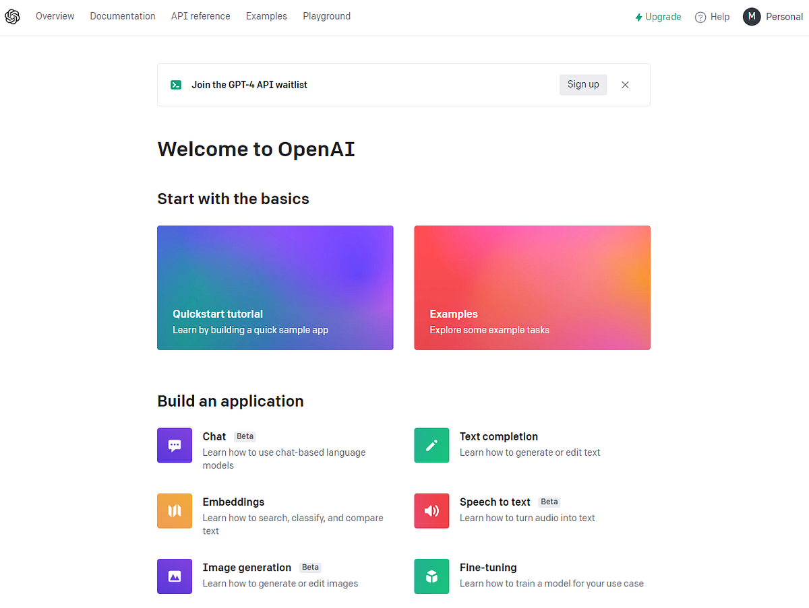Open the Quickstart tutorial card
Screen dimensions: 809x608
tap(275, 288)
